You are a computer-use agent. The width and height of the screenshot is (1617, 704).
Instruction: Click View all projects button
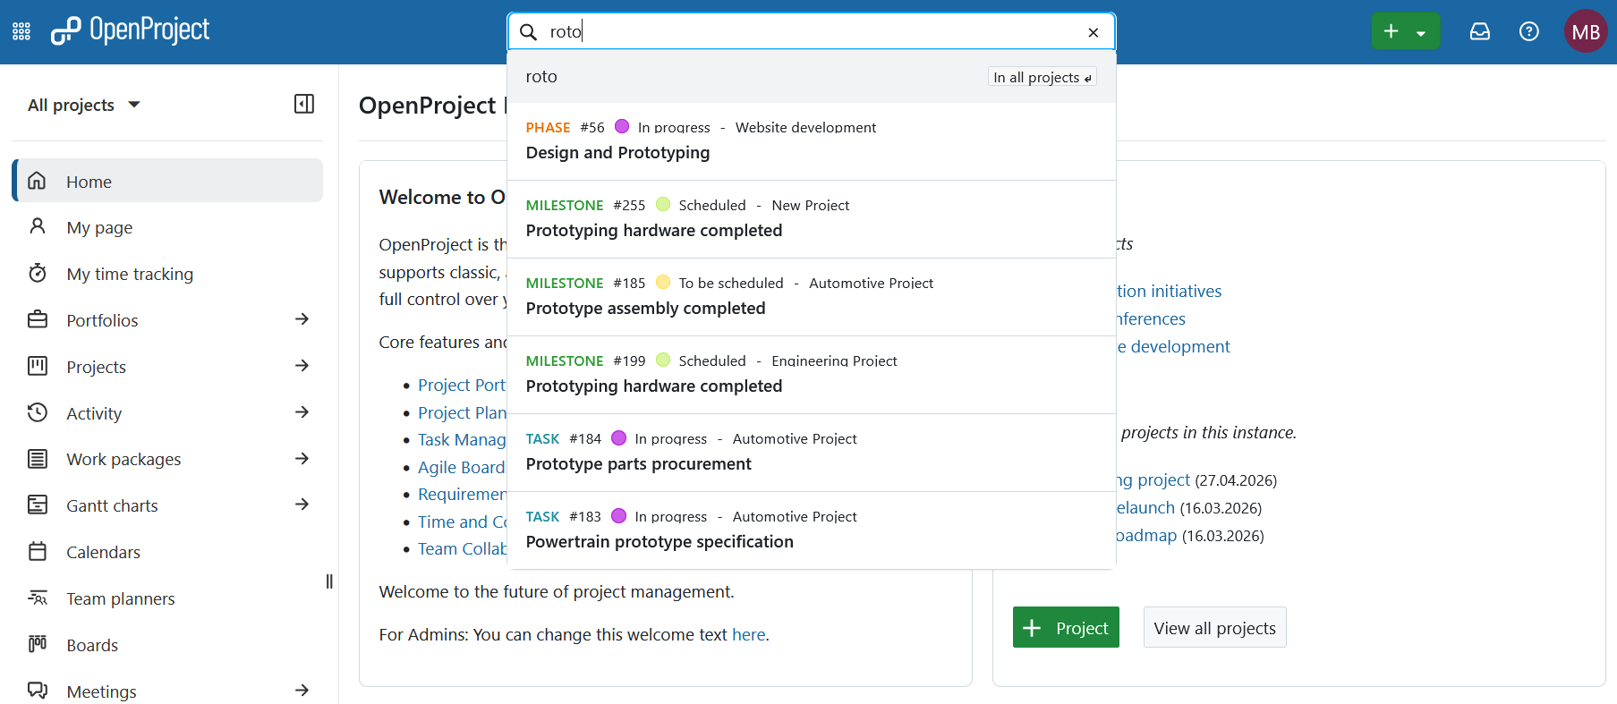(x=1214, y=628)
